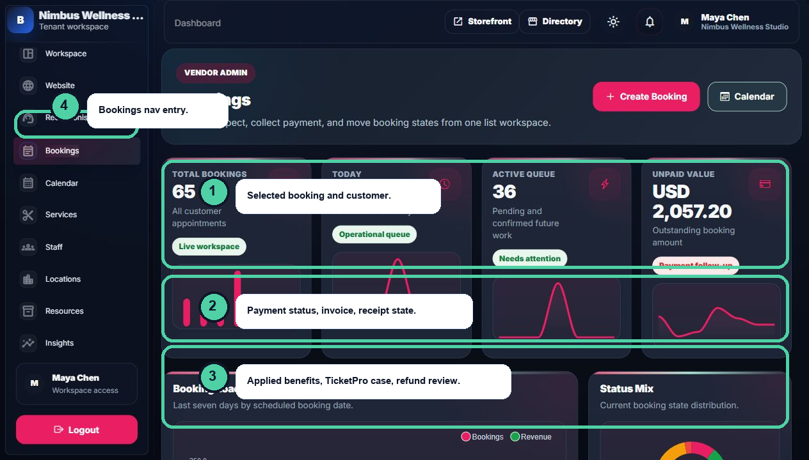Click the Live workspace badge
The height and width of the screenshot is (460, 809).
click(x=209, y=247)
